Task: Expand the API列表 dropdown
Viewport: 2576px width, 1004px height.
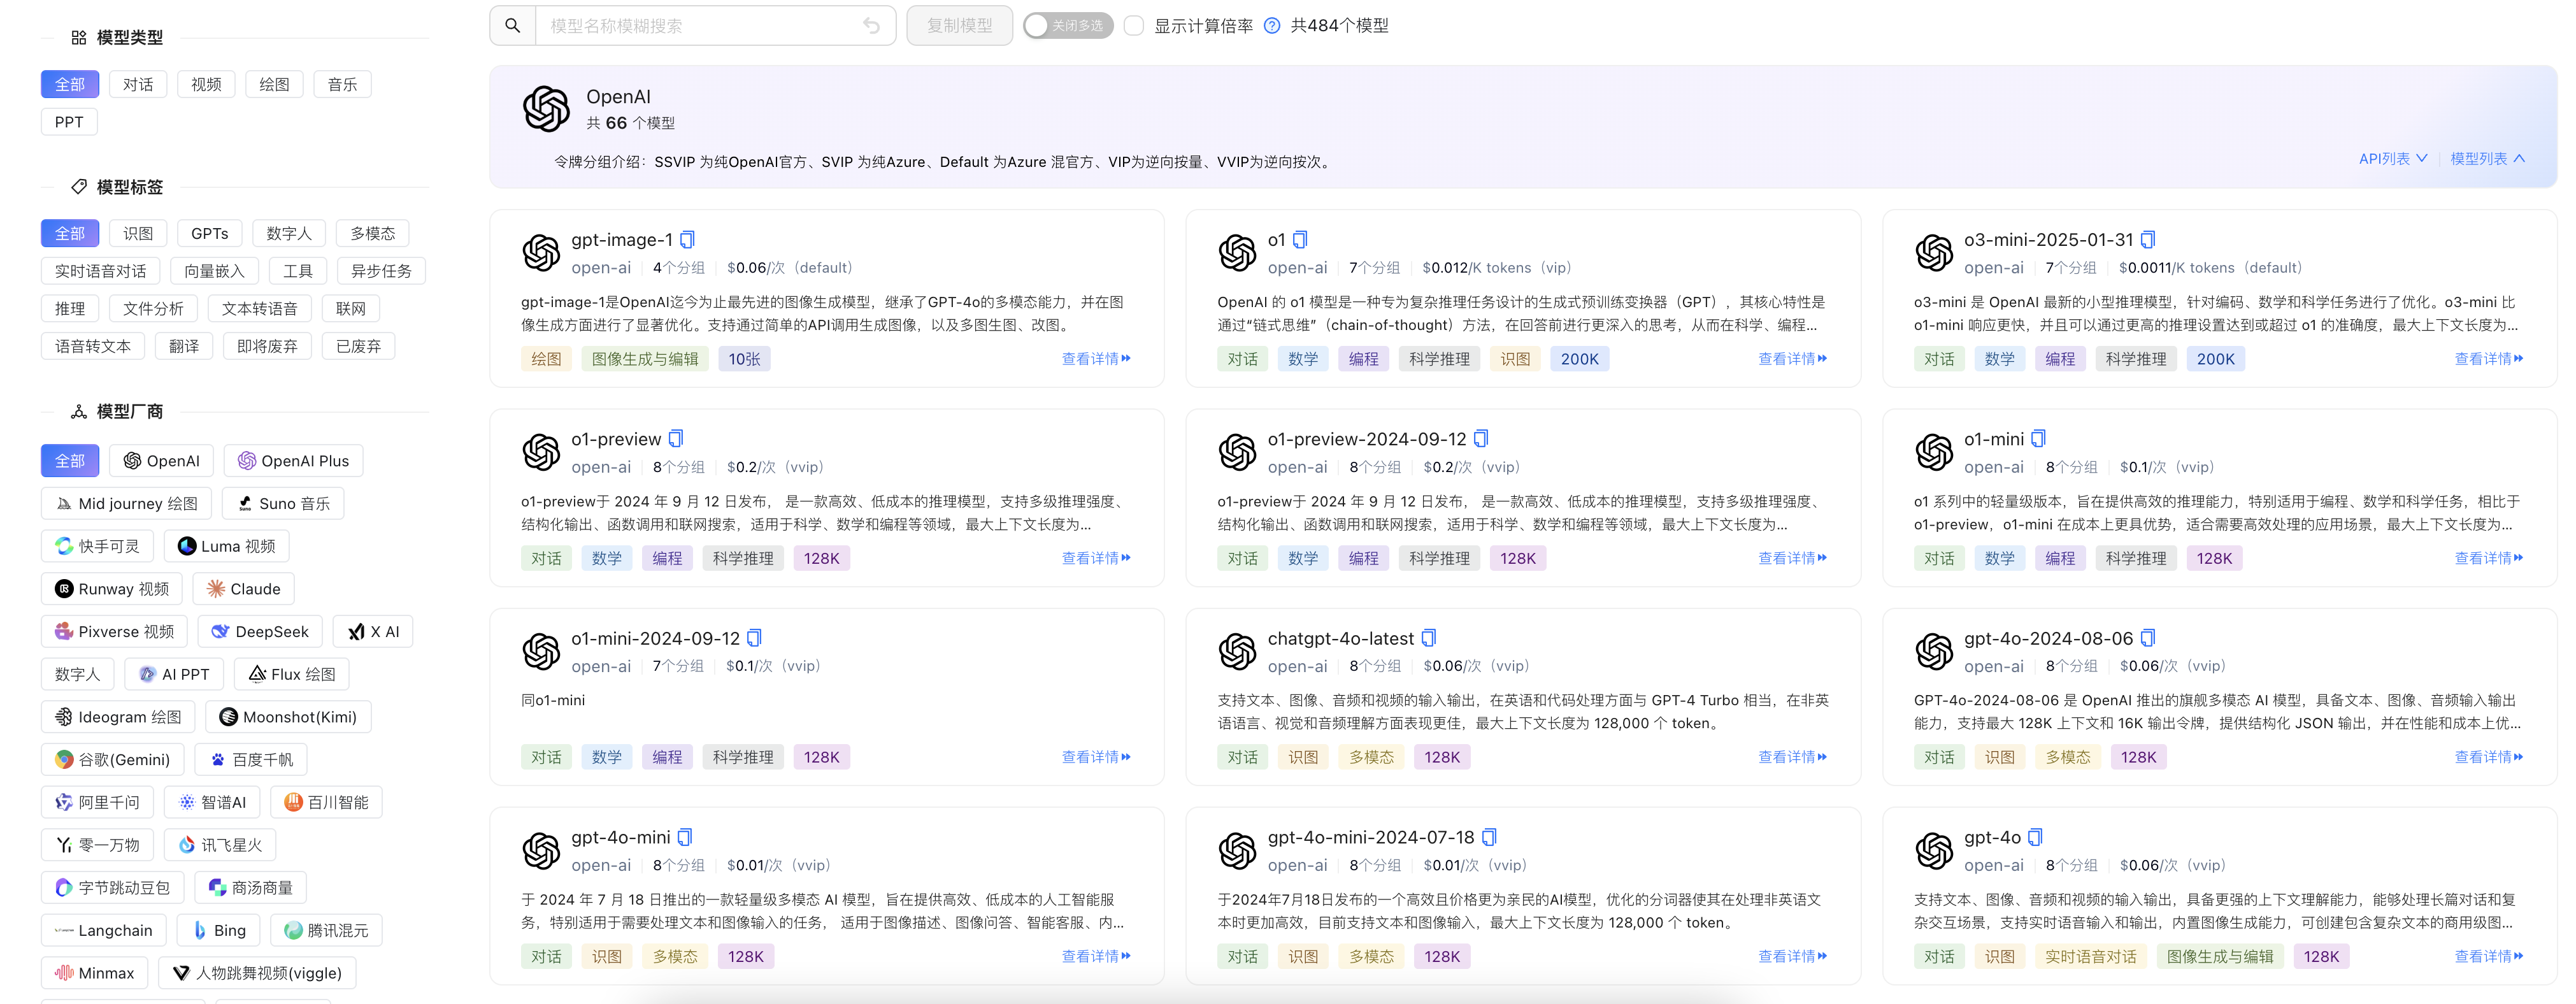Action: (x=2392, y=159)
